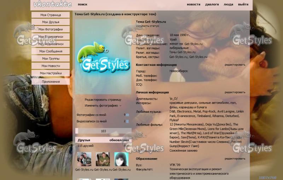Screen dimensions: 283x180
Task: Open second friend avatar in camouflage
Action: click(x=103, y=159)
